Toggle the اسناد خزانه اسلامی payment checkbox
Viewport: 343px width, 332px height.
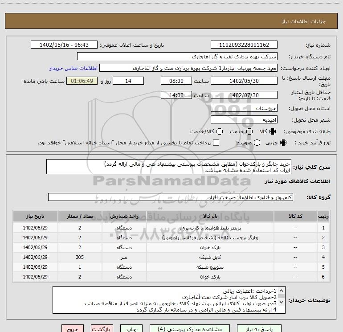pyautogui.click(x=216, y=143)
